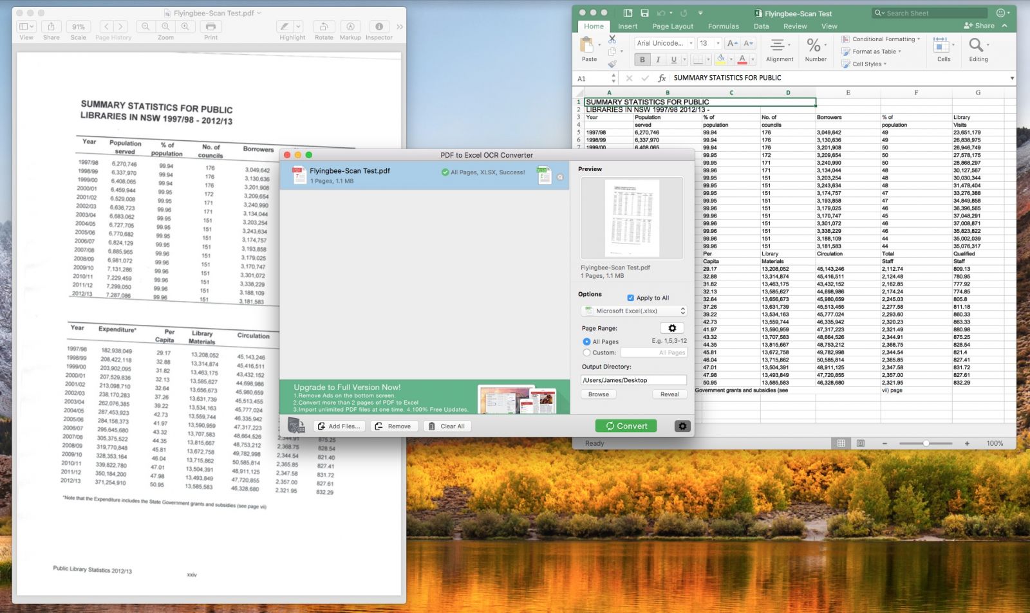The height and width of the screenshot is (613, 1030).
Task: Start conversion with the Convert button
Action: tap(626, 426)
